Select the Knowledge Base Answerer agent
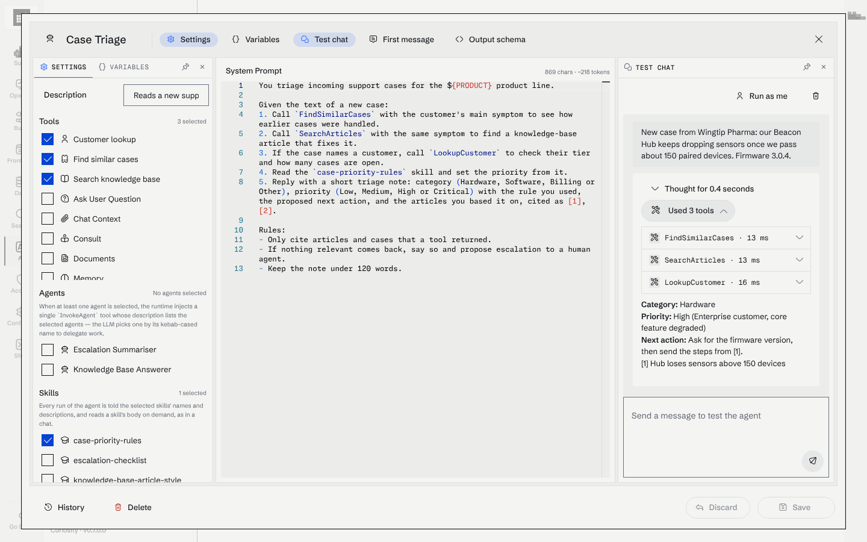 click(x=48, y=369)
